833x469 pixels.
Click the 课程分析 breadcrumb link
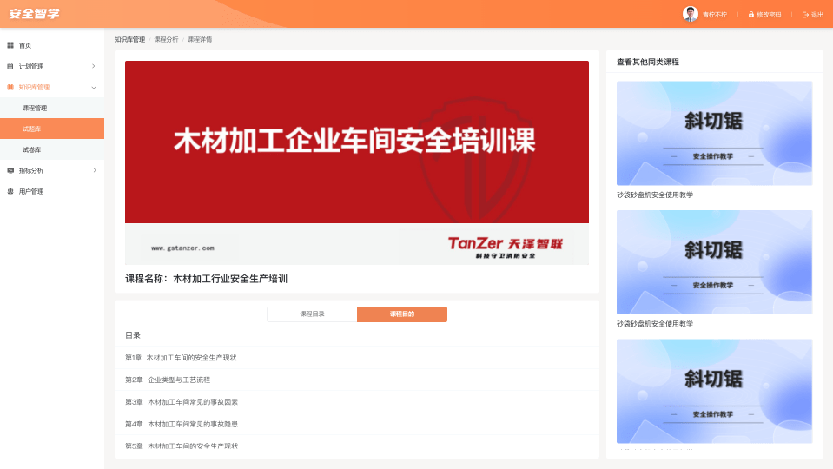click(166, 40)
